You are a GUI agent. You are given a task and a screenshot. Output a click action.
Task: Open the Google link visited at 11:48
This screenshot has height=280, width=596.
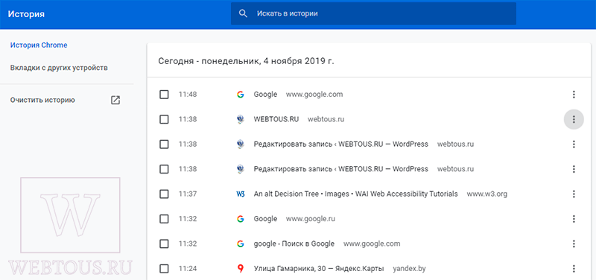(265, 95)
